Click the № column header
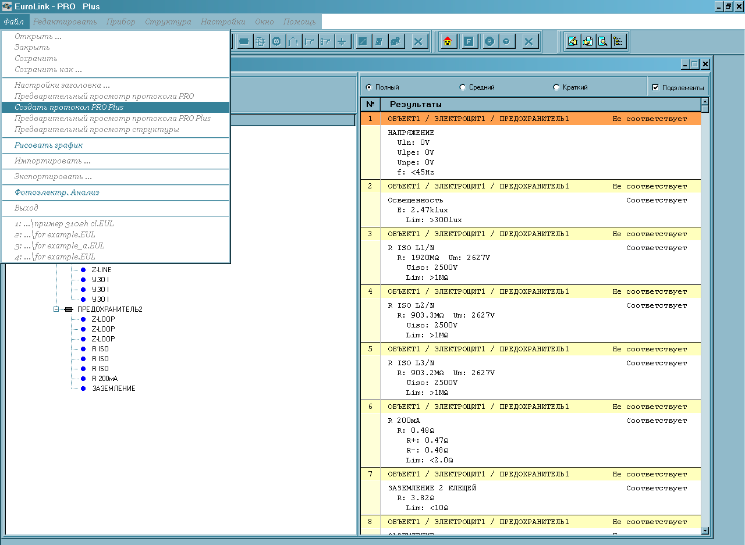This screenshot has height=545, width=745. coord(370,104)
